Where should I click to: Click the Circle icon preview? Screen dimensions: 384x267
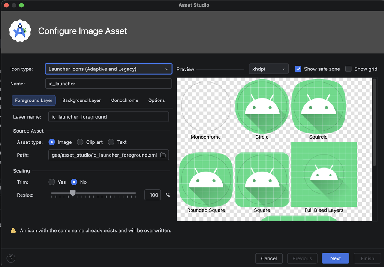click(x=262, y=107)
